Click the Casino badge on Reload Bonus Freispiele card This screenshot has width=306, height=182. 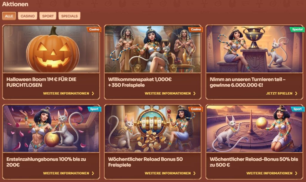196,109
